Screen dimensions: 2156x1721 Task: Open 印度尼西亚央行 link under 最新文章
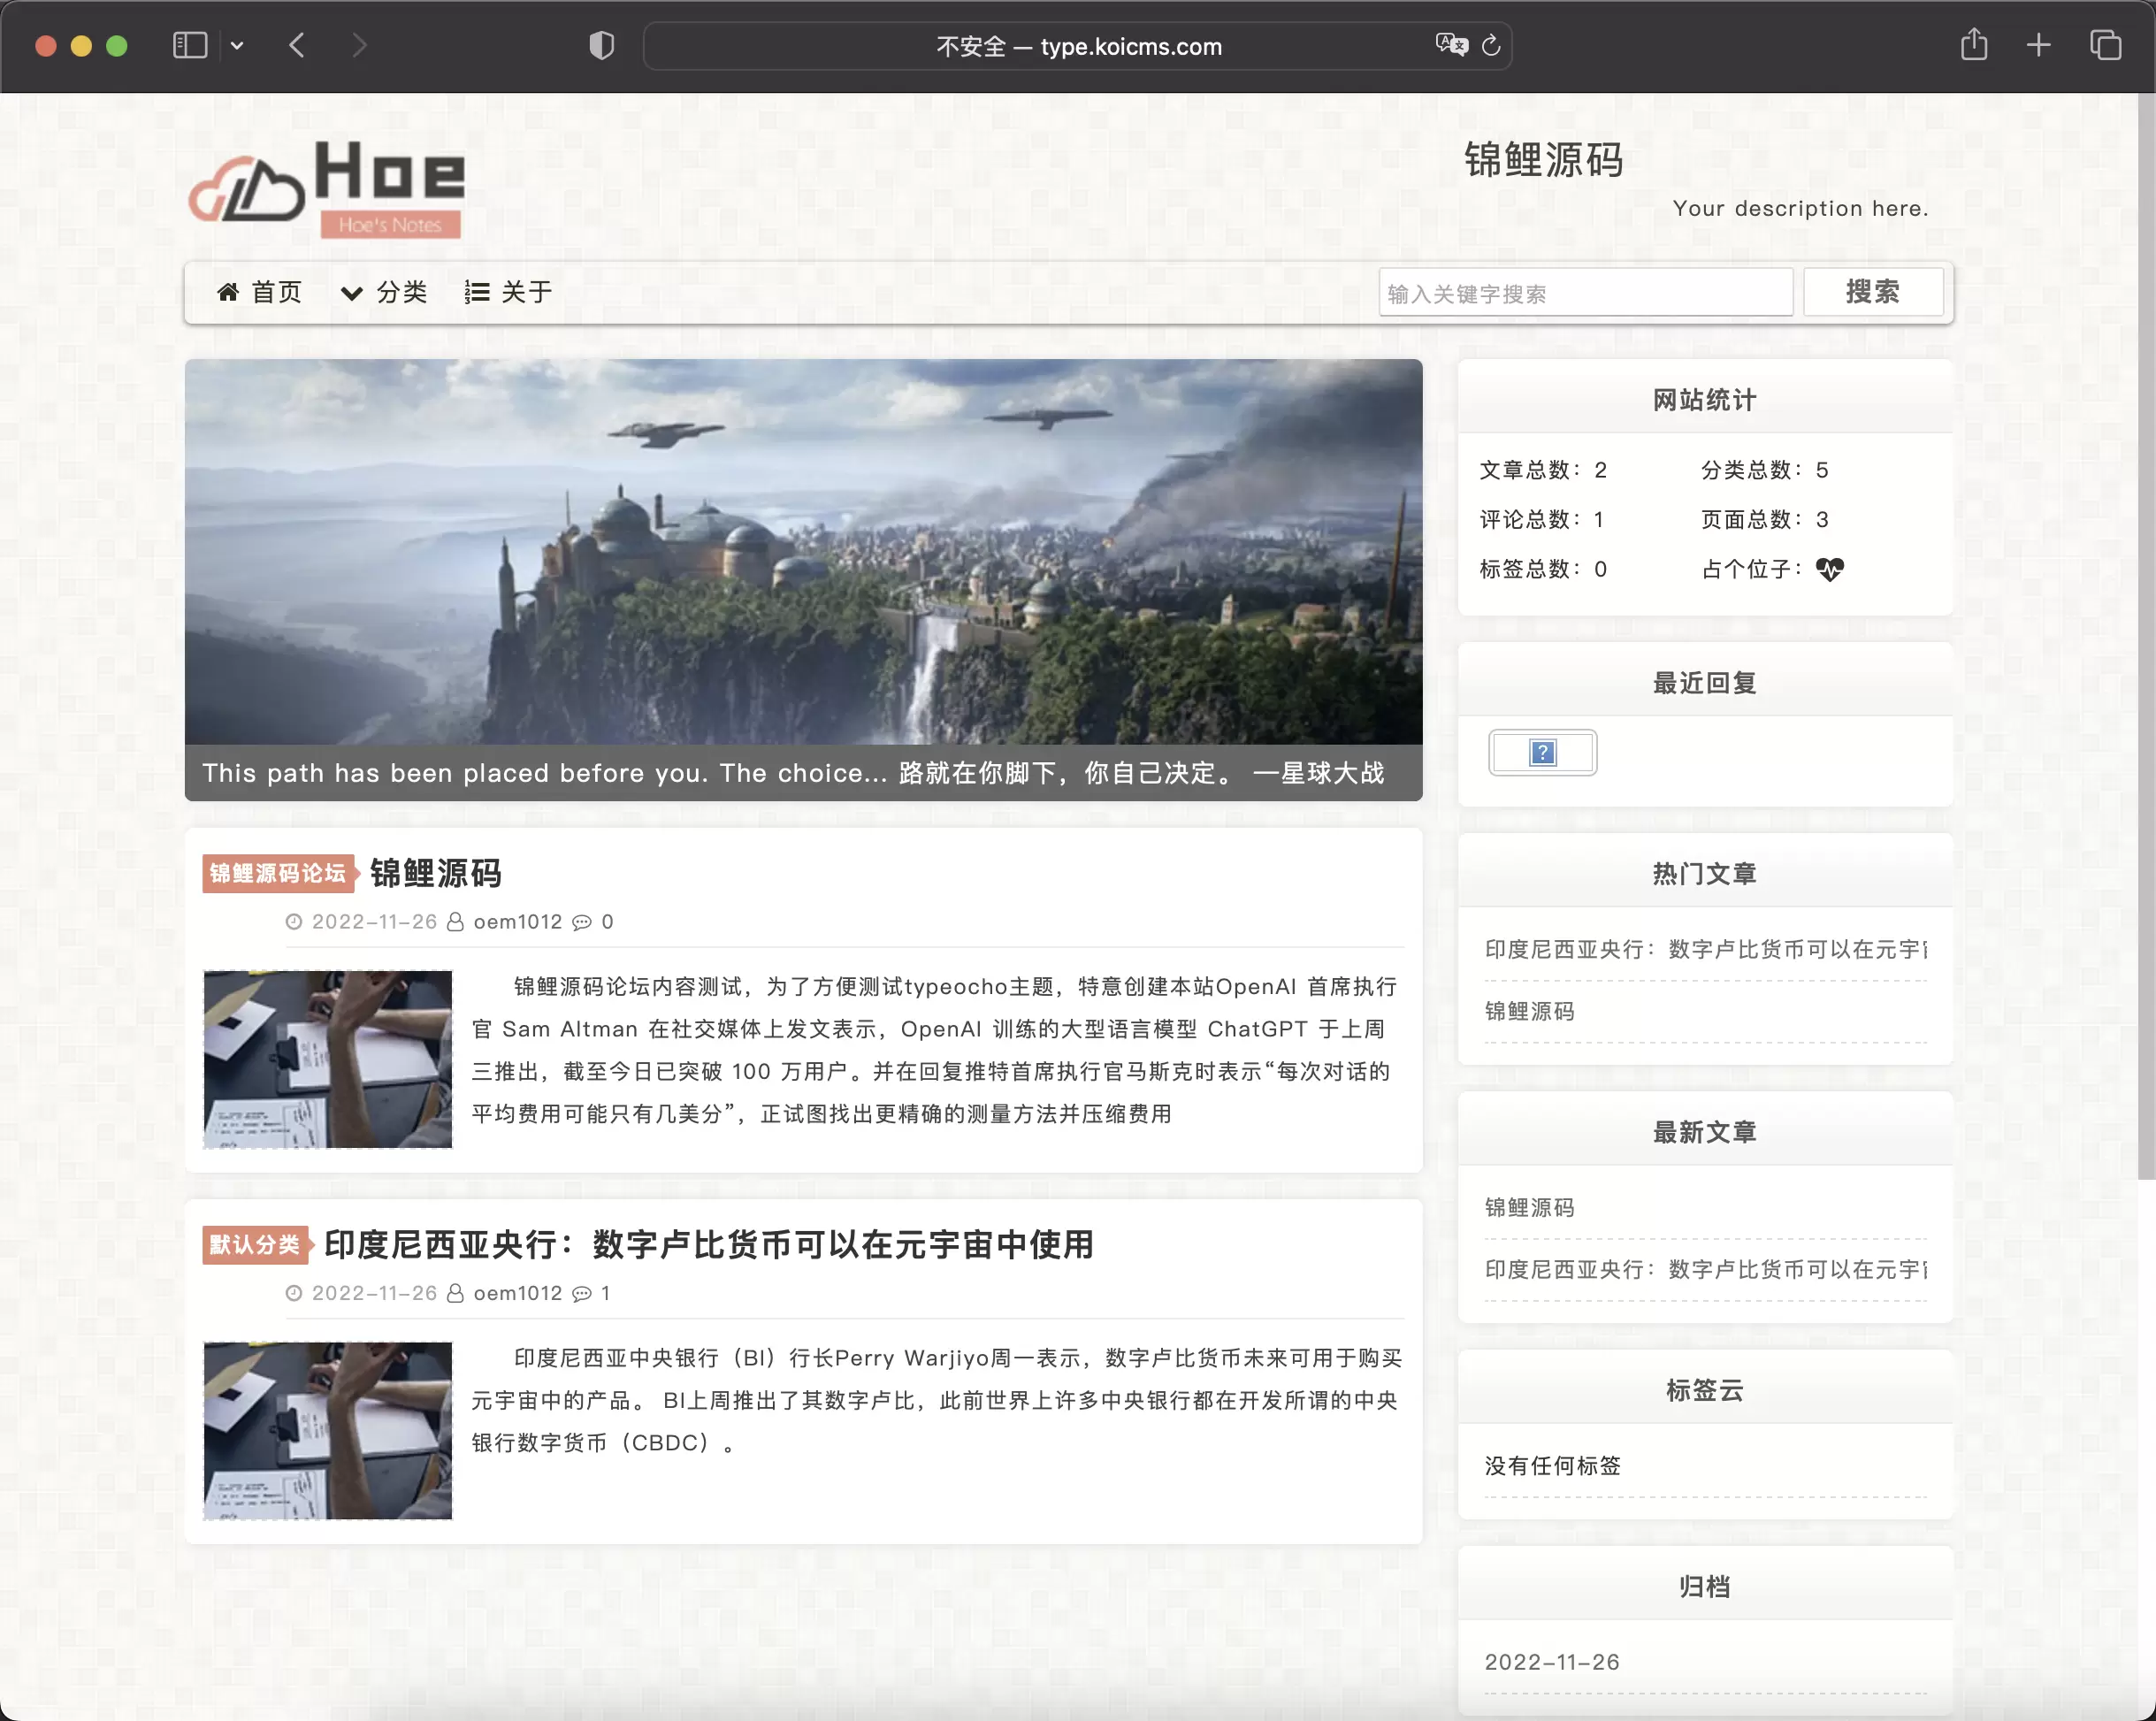tap(1706, 1269)
